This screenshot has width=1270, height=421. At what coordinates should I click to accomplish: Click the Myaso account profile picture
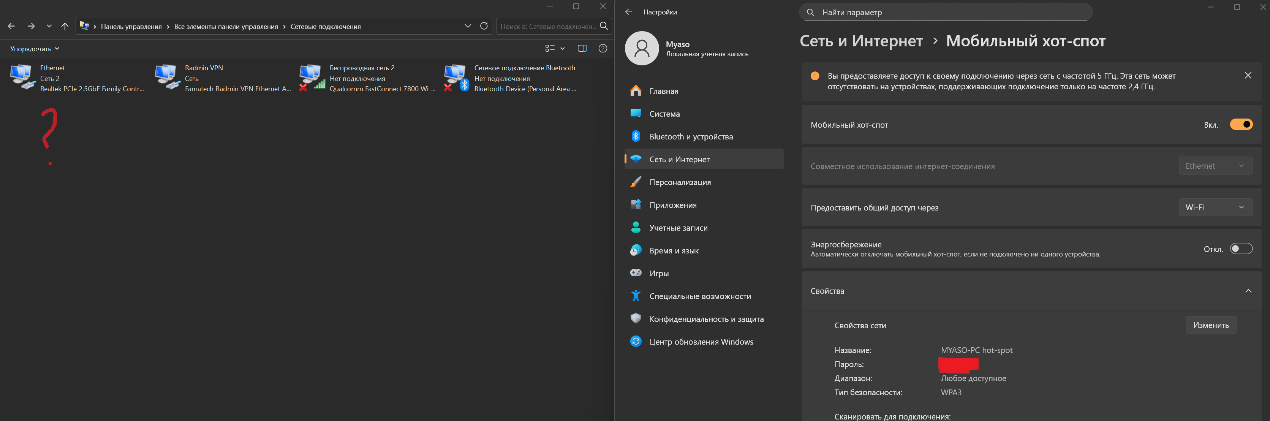click(x=641, y=48)
